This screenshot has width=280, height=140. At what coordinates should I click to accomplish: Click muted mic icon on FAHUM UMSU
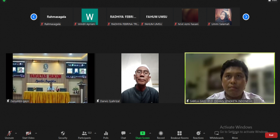(x=142, y=24)
